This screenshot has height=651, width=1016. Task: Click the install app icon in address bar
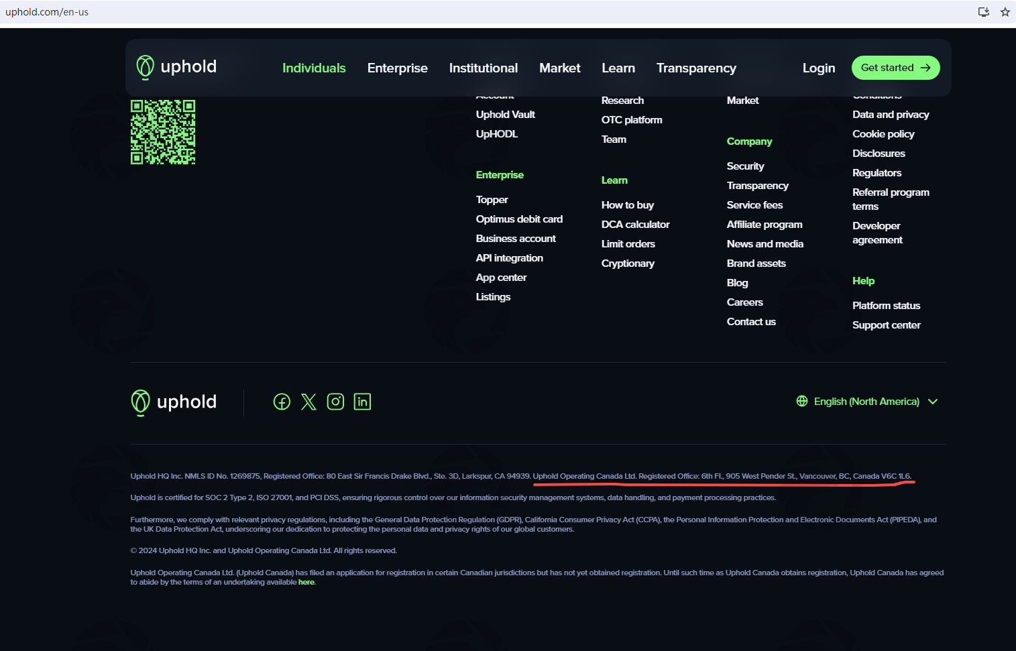click(984, 12)
